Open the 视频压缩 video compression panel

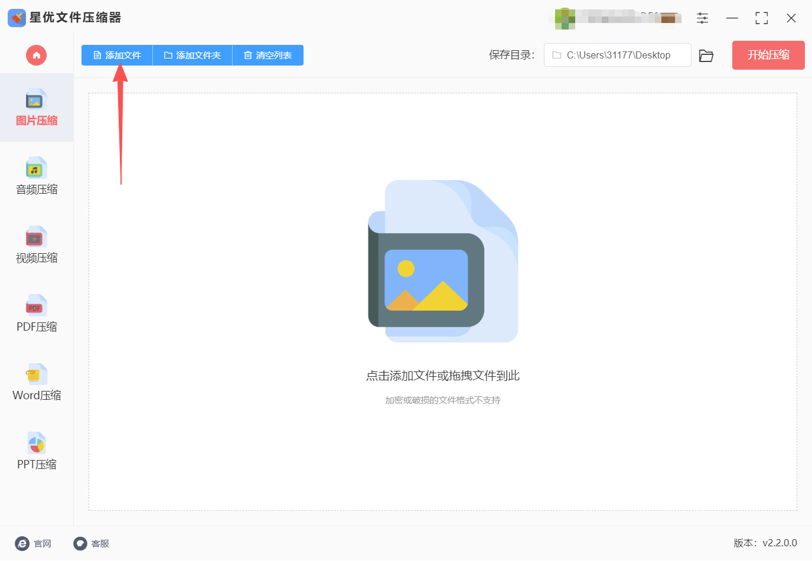point(35,245)
